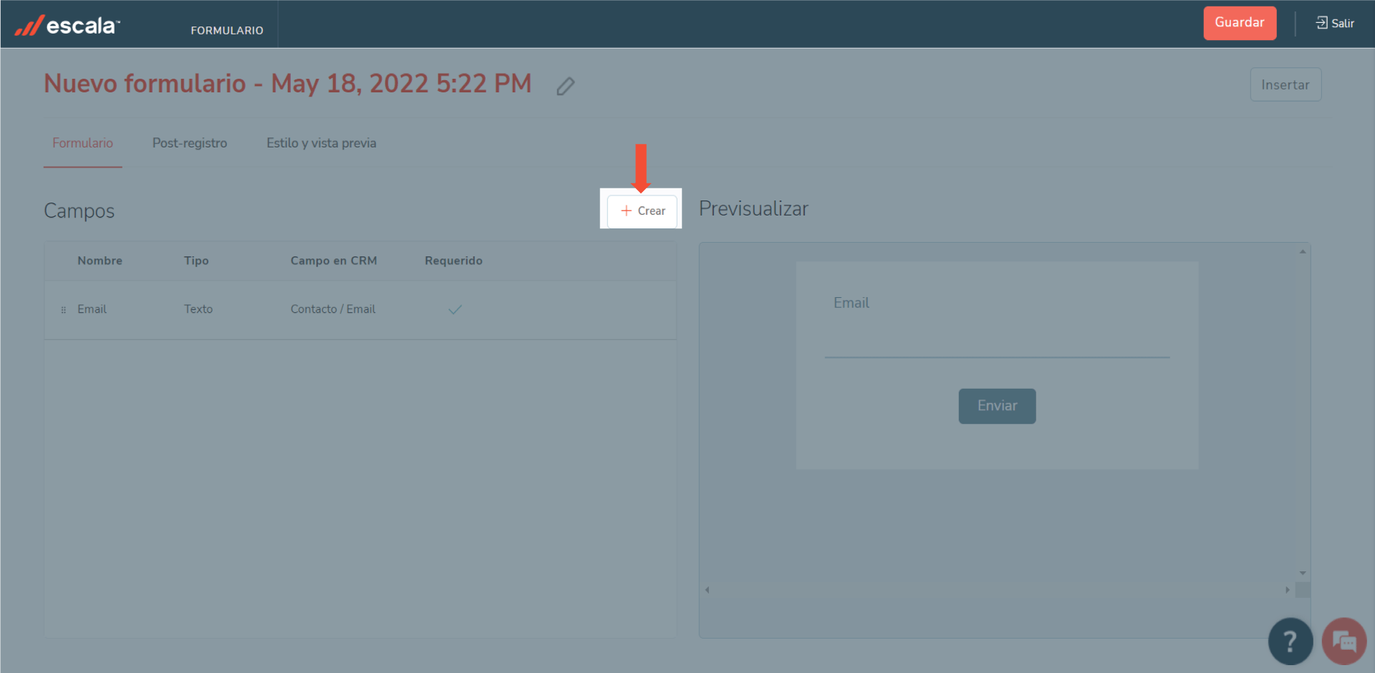The height and width of the screenshot is (673, 1375).
Task: Select the Formulario tab
Action: click(82, 143)
